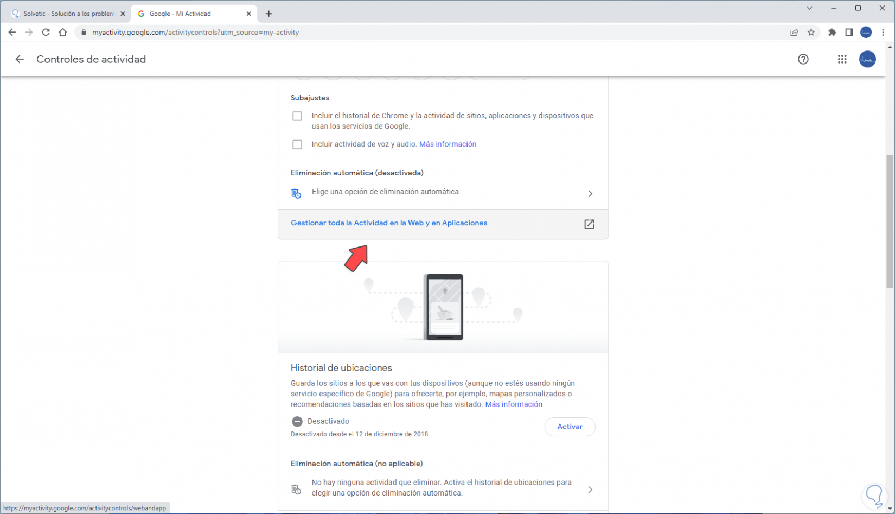This screenshot has width=895, height=514.
Task: Click the scrollbar down arrow
Action: point(890,509)
